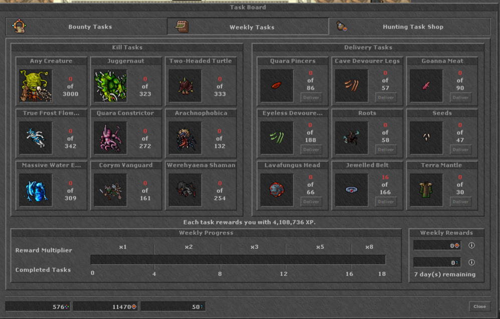The height and width of the screenshot is (319, 500).
Task: Select the Quara Constrictor creature image
Action: pos(110,138)
